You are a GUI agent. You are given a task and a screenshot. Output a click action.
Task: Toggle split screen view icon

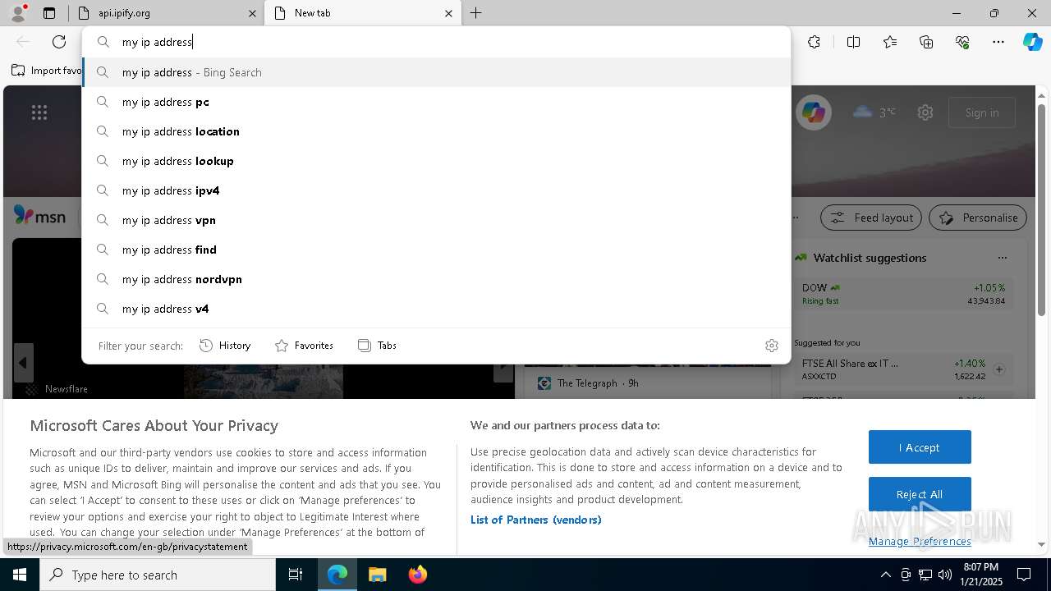(853, 42)
